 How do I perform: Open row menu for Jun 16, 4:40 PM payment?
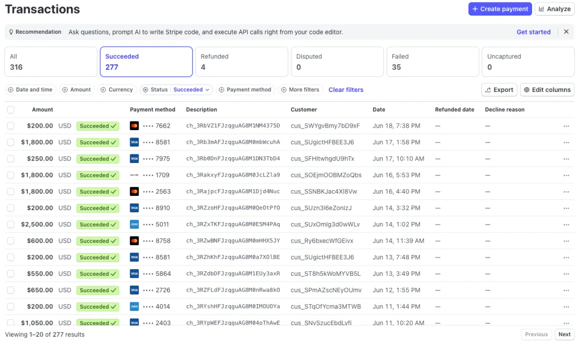pos(566,192)
